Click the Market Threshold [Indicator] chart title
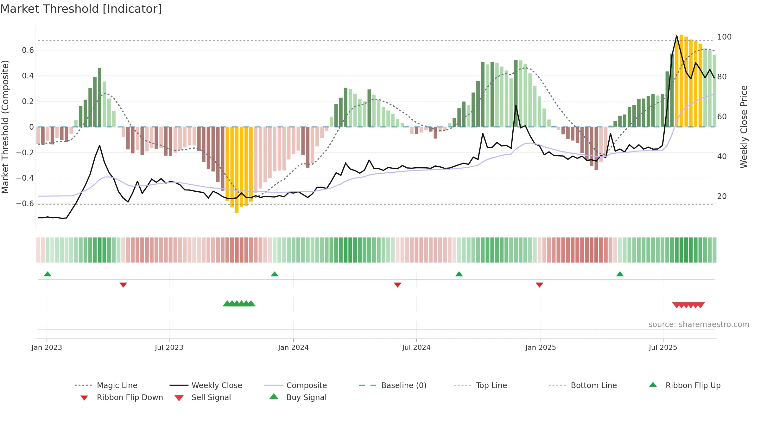This screenshot has height=427, width=760. click(x=81, y=9)
